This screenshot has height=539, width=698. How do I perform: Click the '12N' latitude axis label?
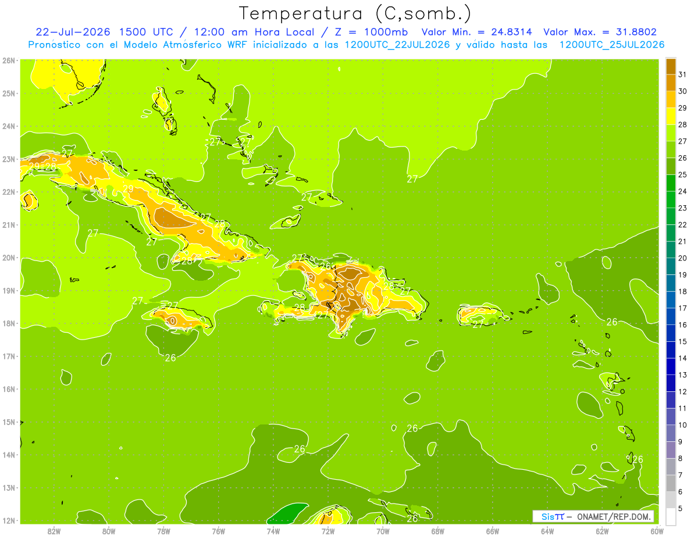coord(9,520)
